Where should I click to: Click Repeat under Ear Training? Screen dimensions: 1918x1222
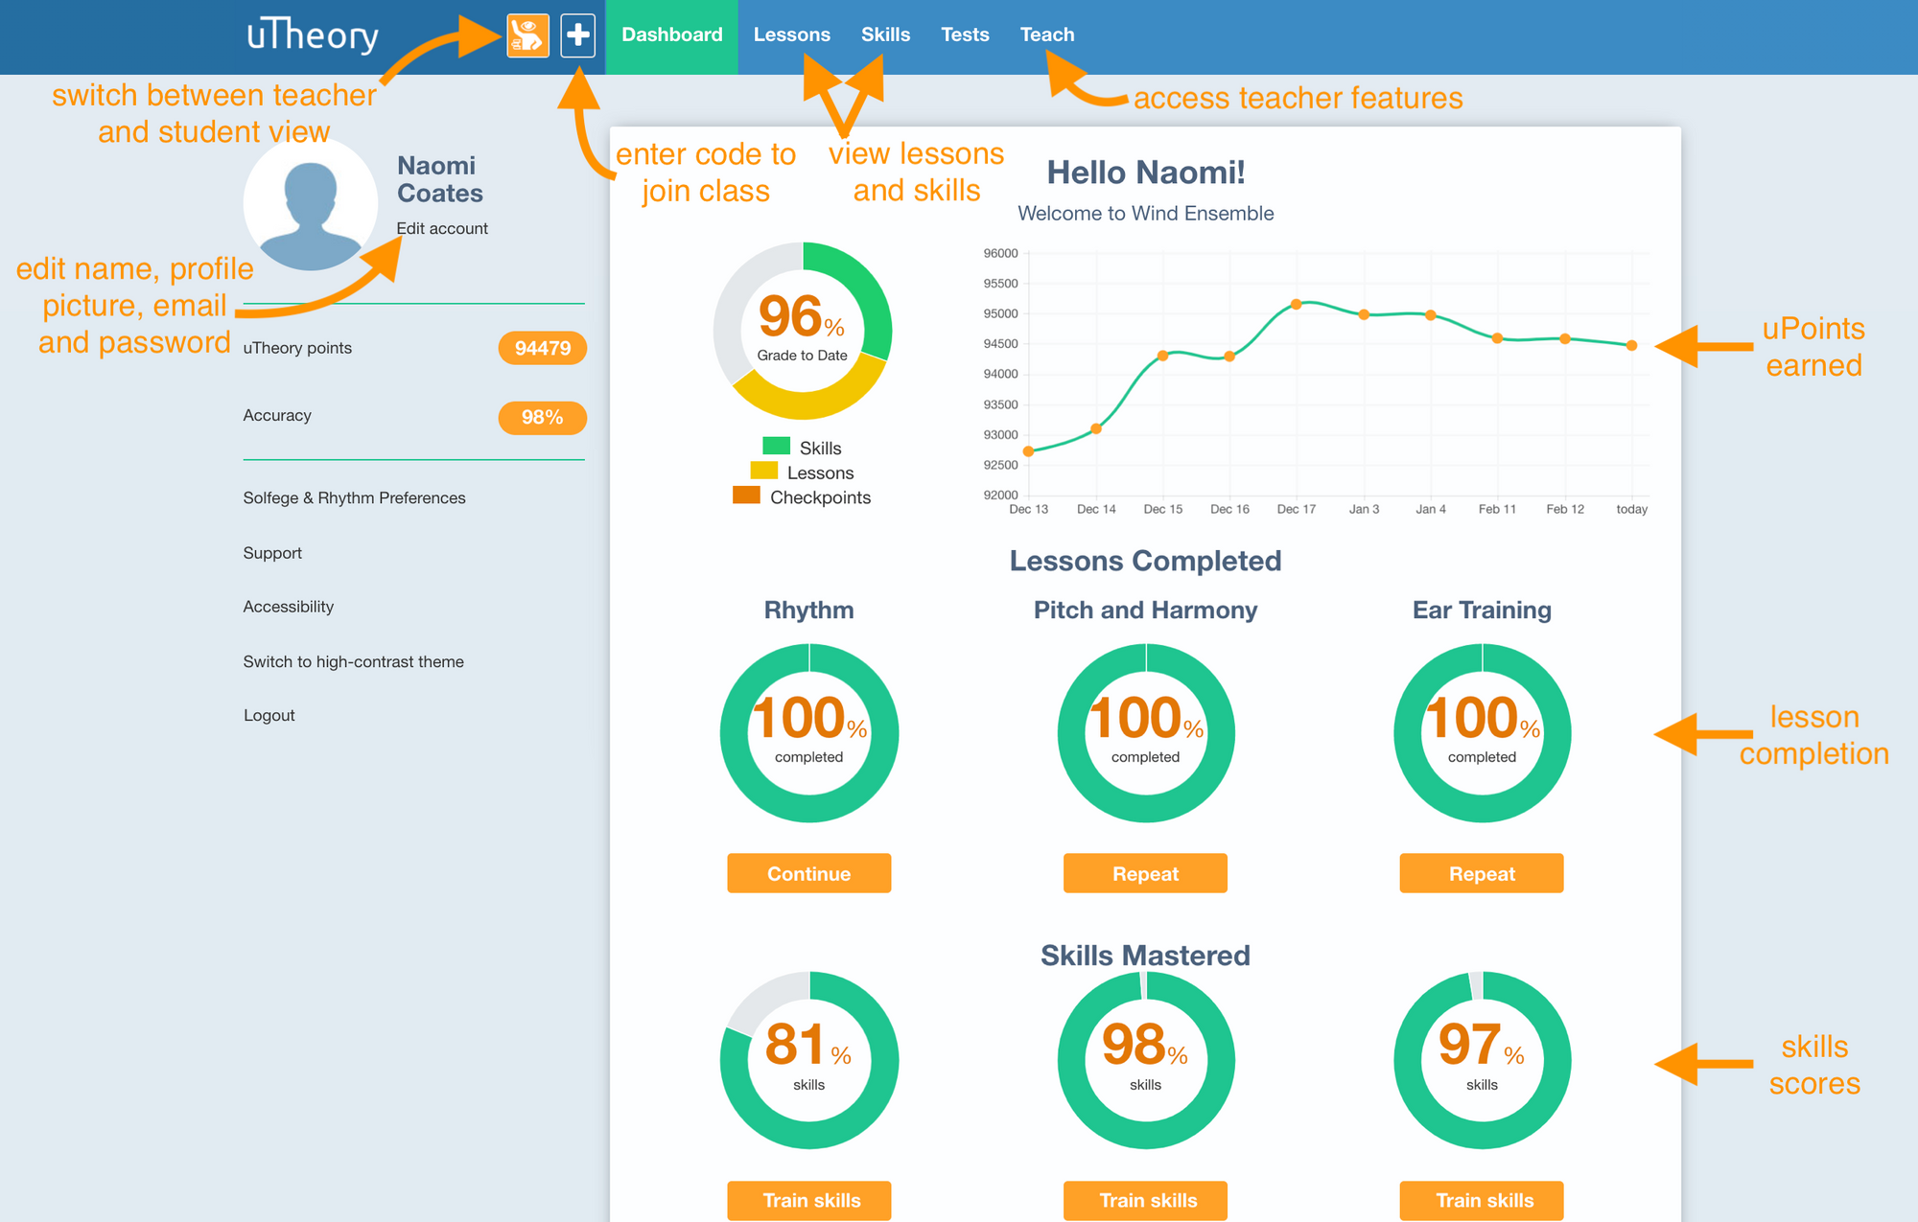(1482, 873)
